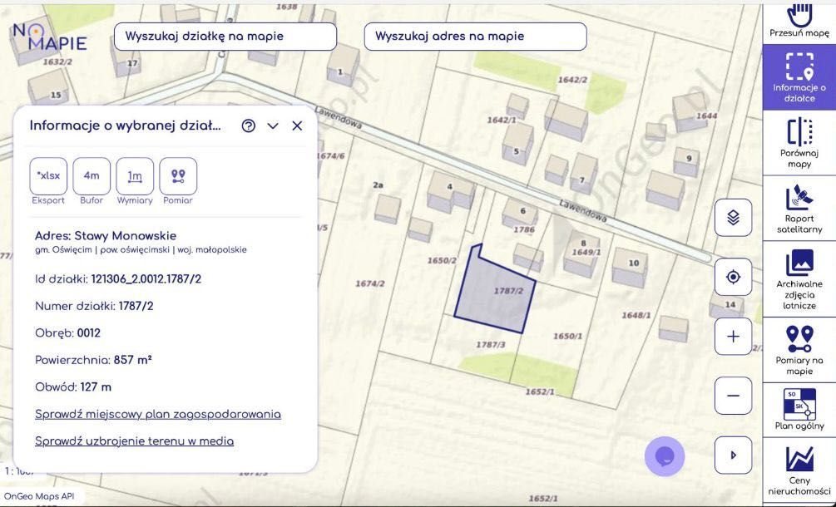The width and height of the screenshot is (836, 507).
Task: Open the Porównaj mapy tool
Action: pos(799,142)
